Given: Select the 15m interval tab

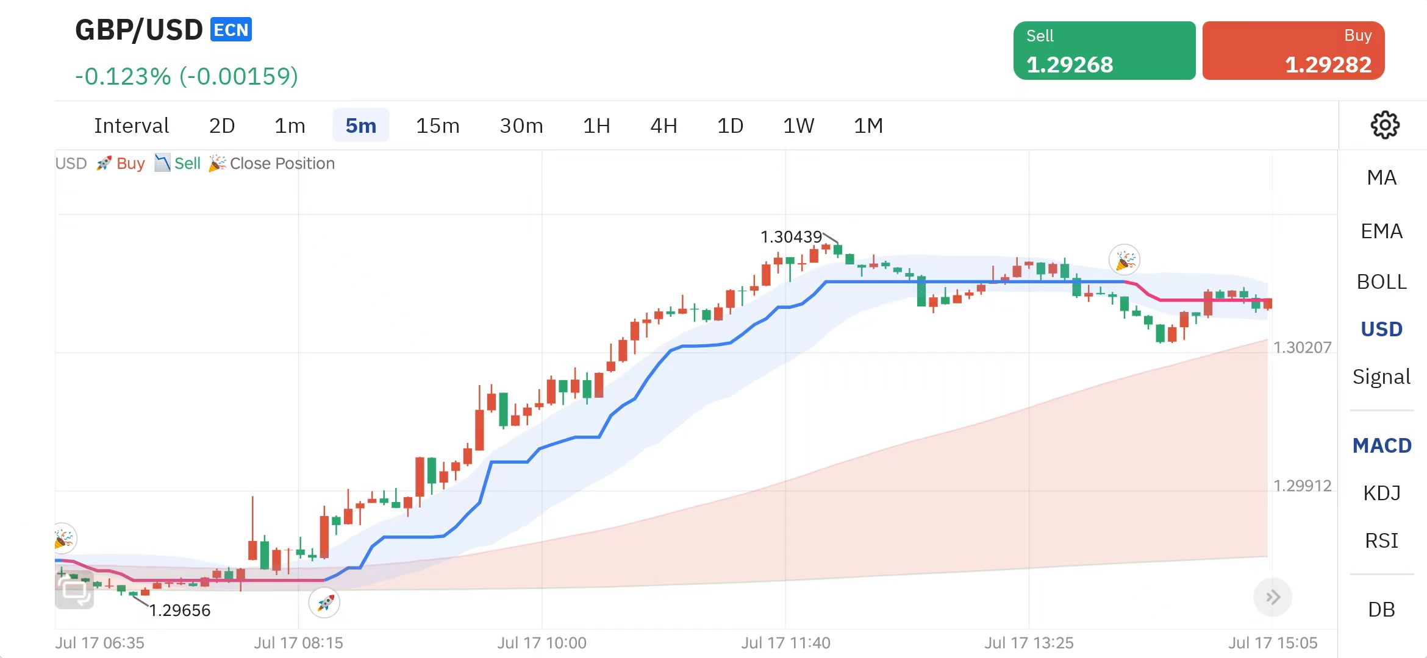Looking at the screenshot, I should 437,126.
